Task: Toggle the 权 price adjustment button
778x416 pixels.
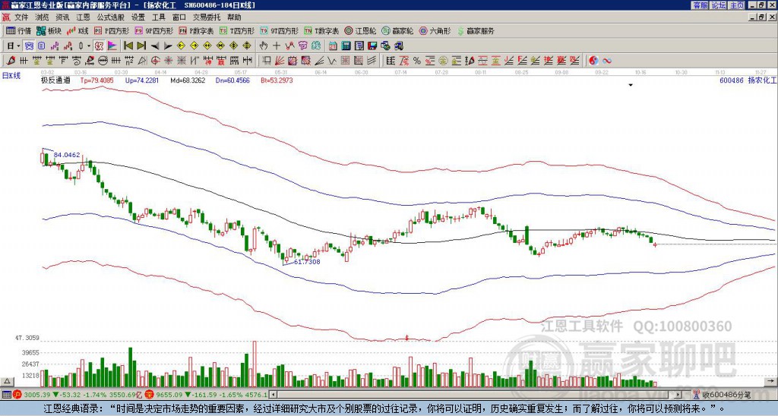Action: pyautogui.click(x=99, y=46)
